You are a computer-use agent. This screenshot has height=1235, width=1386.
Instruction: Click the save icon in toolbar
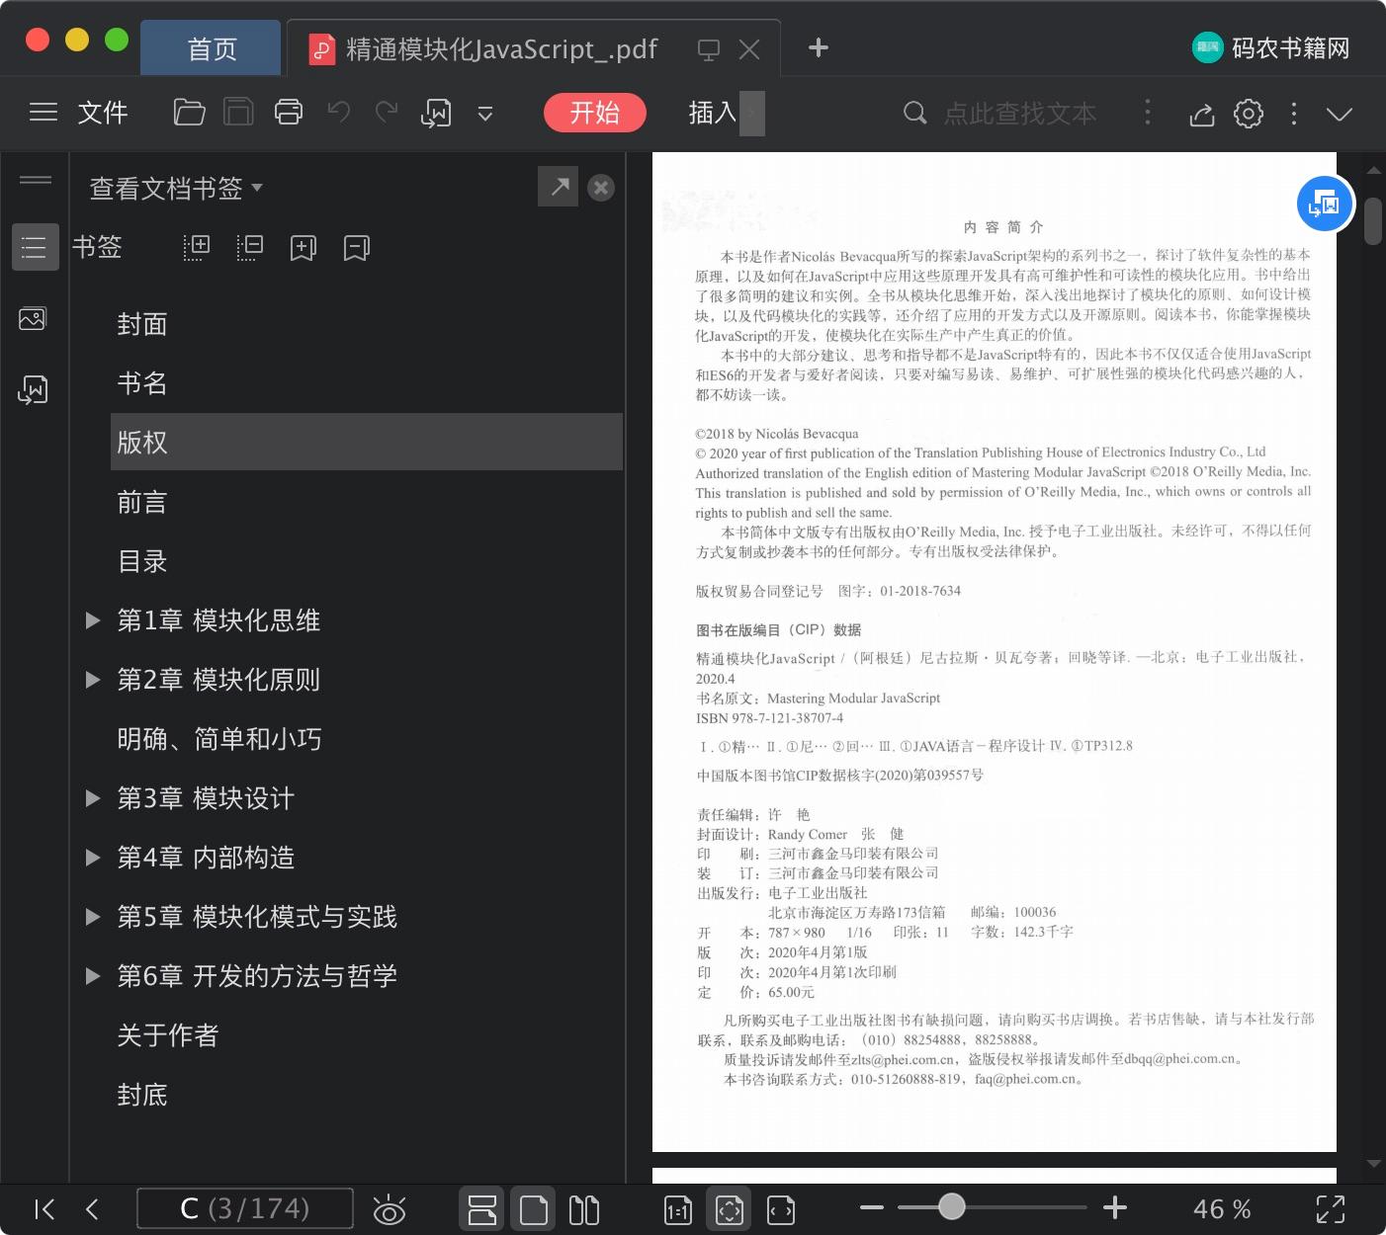point(238,113)
